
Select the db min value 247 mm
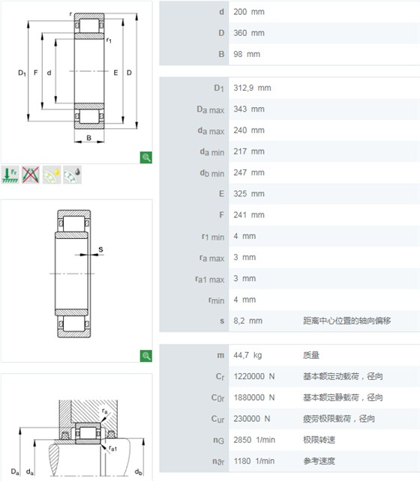[249, 173]
